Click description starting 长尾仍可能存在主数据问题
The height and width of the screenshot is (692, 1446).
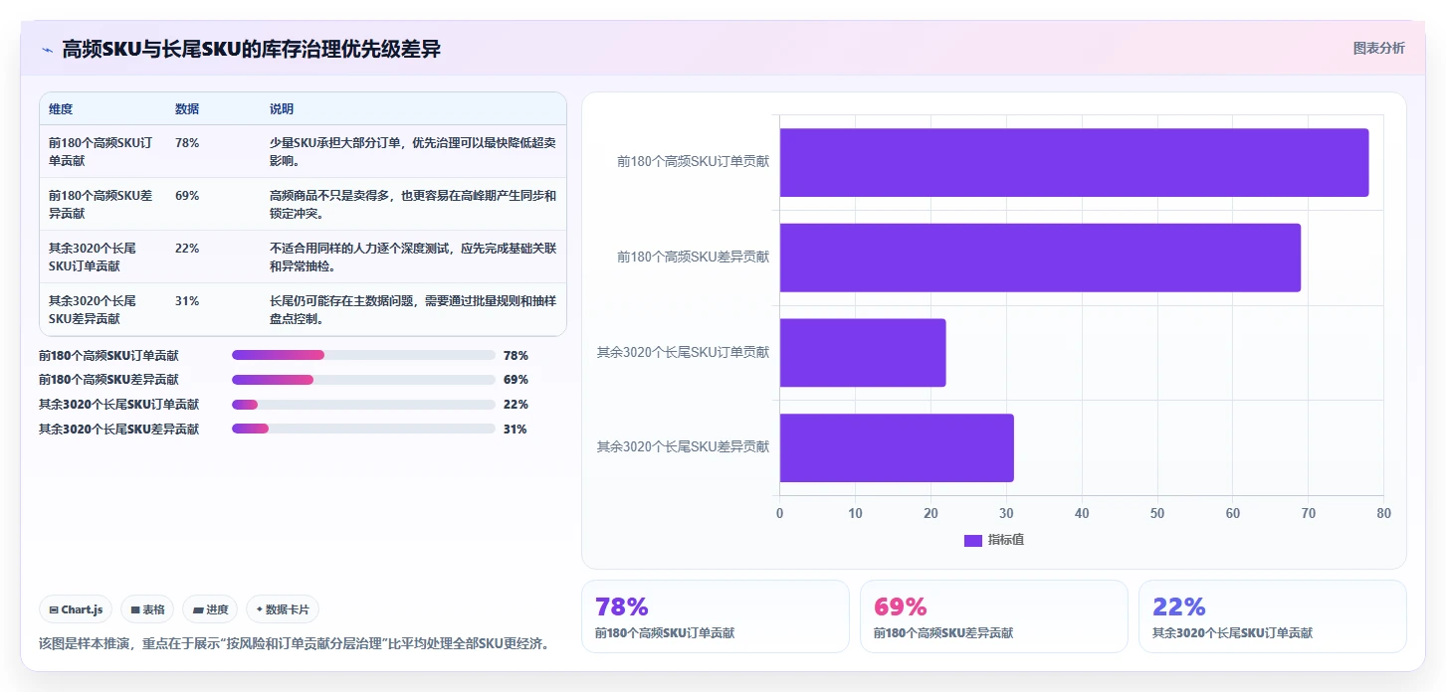pyautogui.click(x=412, y=310)
